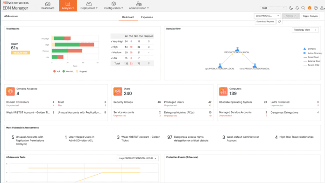Open the Topology View dropdown

pyautogui.click(x=305, y=30)
